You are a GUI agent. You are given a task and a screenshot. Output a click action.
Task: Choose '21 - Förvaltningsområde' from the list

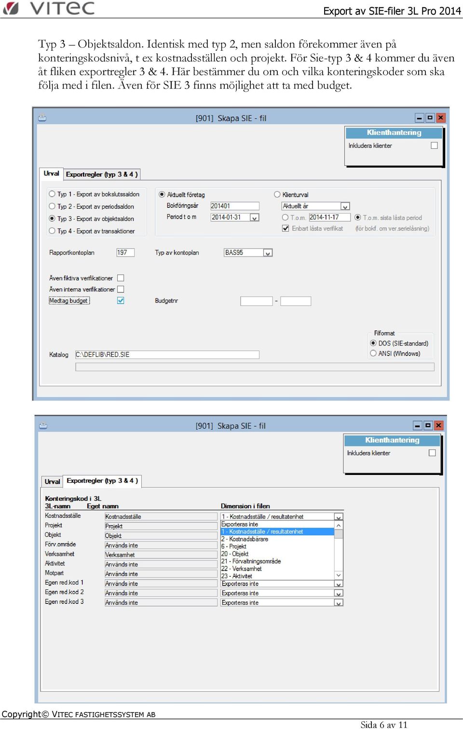click(x=277, y=561)
